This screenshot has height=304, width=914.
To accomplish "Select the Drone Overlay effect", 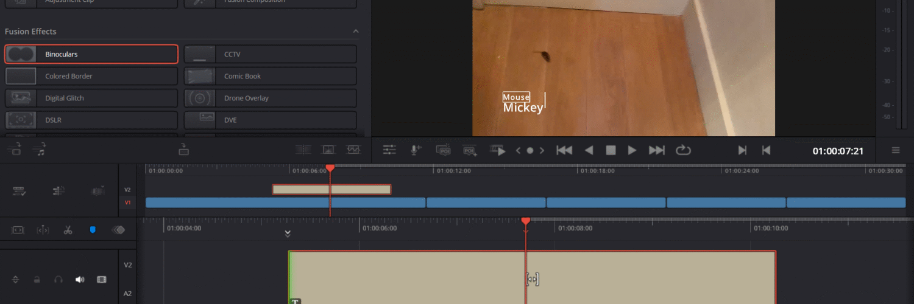I will tap(271, 98).
